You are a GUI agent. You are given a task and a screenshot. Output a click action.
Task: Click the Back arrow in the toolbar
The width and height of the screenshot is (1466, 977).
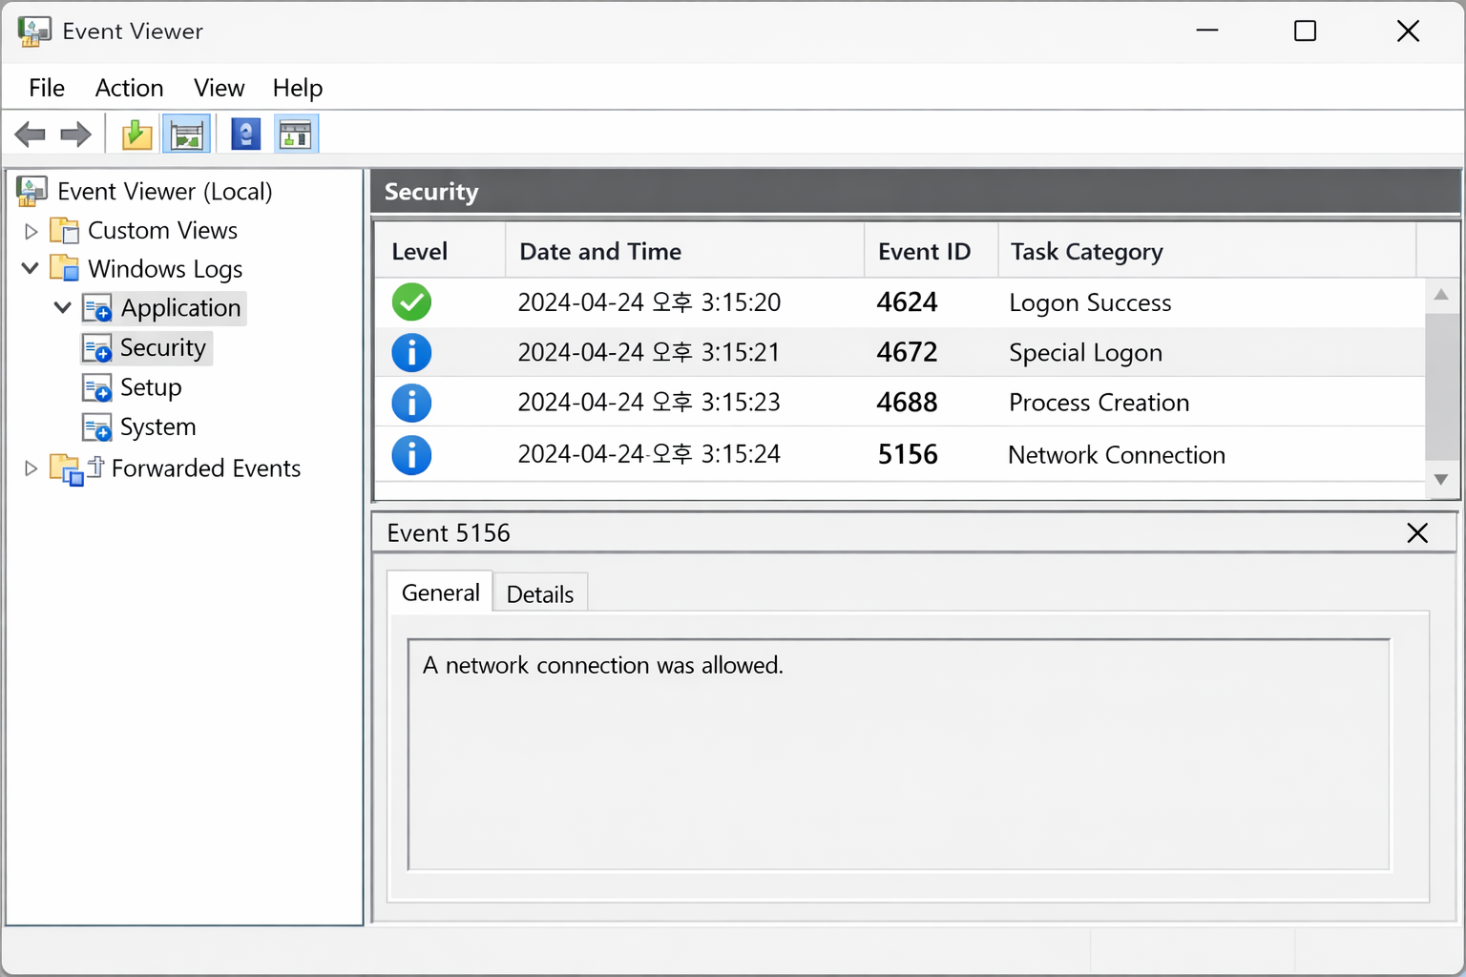[31, 135]
